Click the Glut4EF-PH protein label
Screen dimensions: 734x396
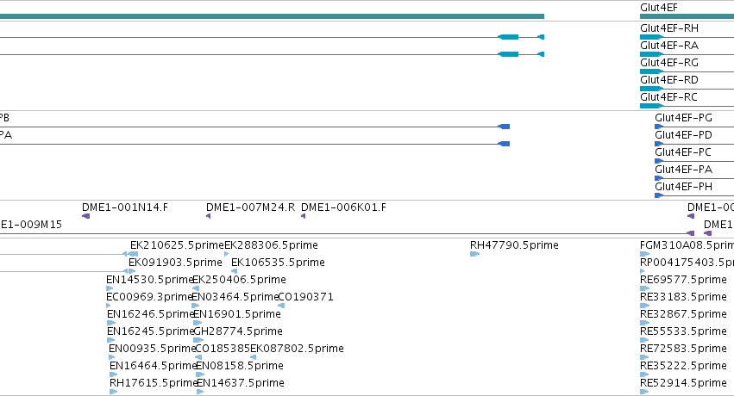coord(683,187)
